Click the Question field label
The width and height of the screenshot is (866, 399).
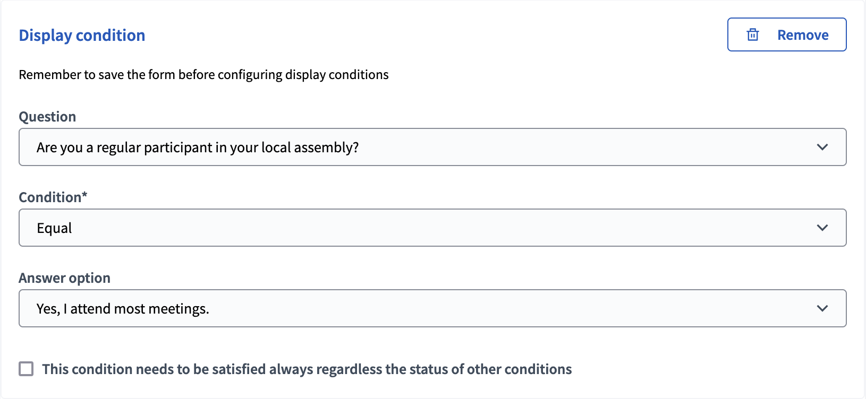point(47,116)
